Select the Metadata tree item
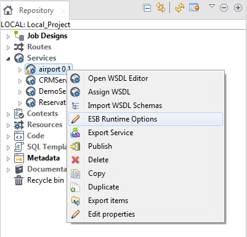The height and width of the screenshot is (237, 247). [x=44, y=158]
